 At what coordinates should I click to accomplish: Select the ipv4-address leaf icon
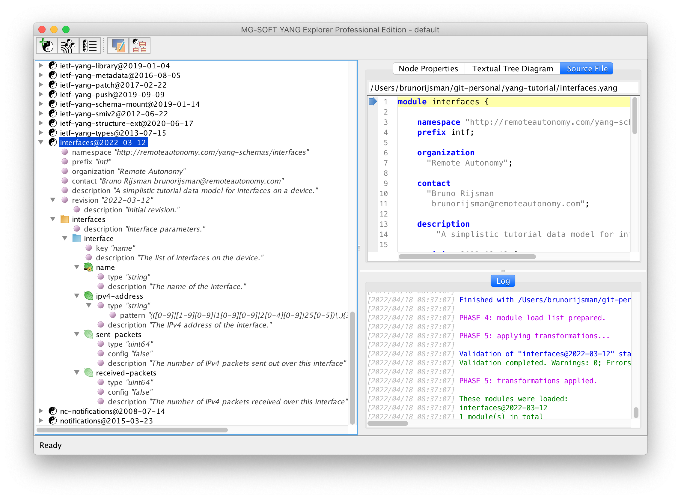point(88,296)
